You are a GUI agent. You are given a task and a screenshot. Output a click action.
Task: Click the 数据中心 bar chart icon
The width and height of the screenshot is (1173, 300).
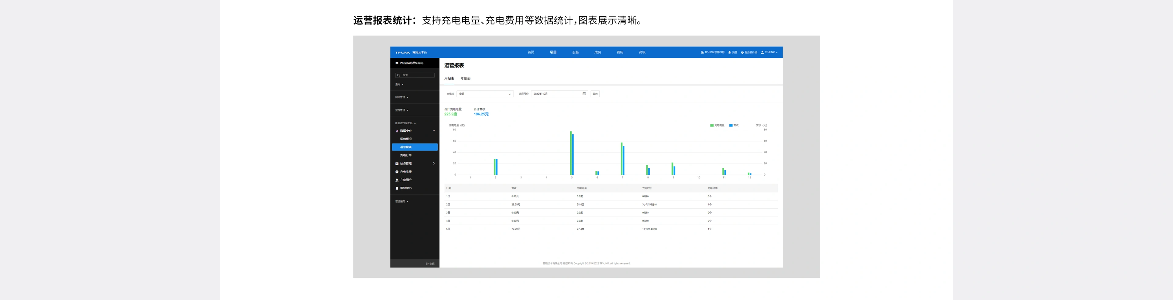(396, 131)
